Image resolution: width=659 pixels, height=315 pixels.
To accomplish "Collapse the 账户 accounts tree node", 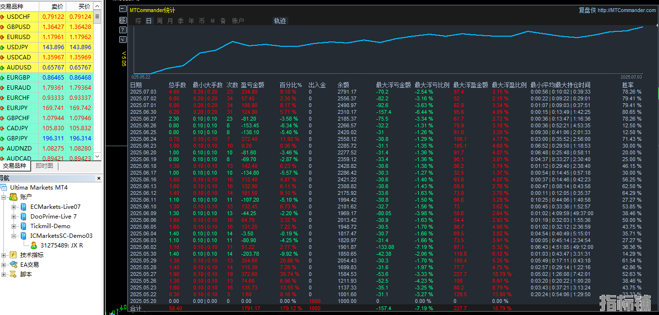I will coord(4,197).
